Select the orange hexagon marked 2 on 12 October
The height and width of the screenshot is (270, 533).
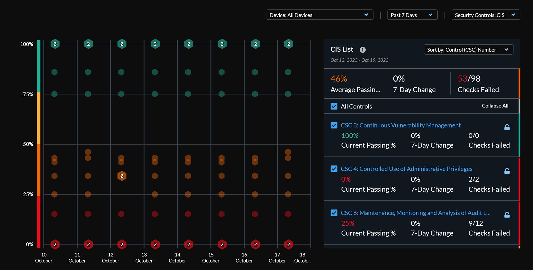[122, 176]
